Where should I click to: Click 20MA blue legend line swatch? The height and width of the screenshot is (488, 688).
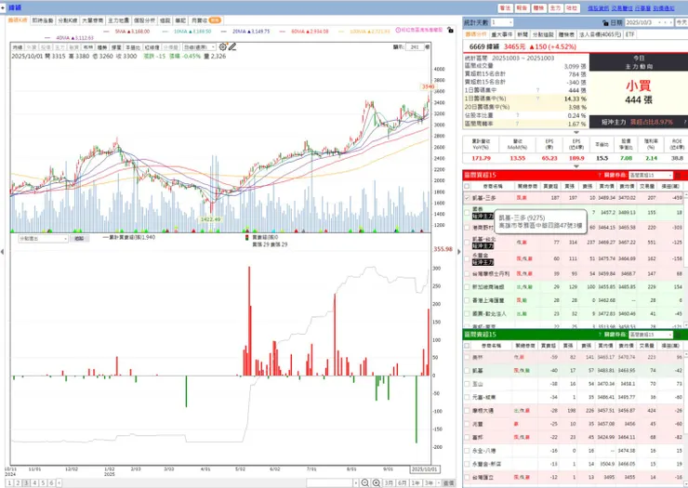click(224, 32)
